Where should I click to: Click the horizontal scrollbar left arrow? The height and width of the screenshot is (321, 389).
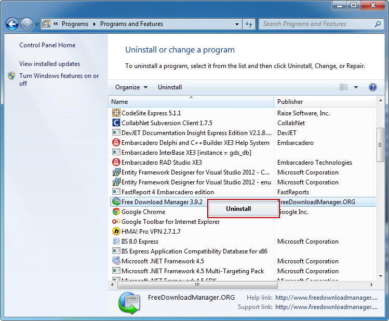112,285
